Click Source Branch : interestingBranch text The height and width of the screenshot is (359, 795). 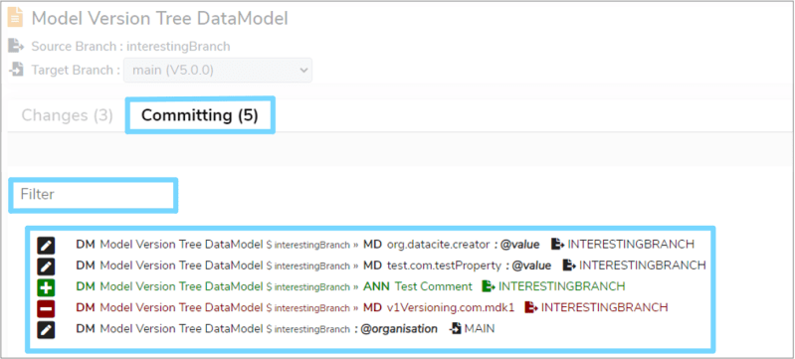[130, 47]
